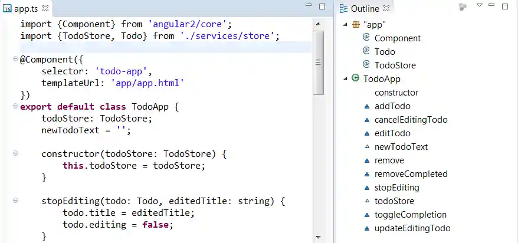Click the editor vertical scrollbar thumb
This screenshot has width=518, height=243.
318,63
